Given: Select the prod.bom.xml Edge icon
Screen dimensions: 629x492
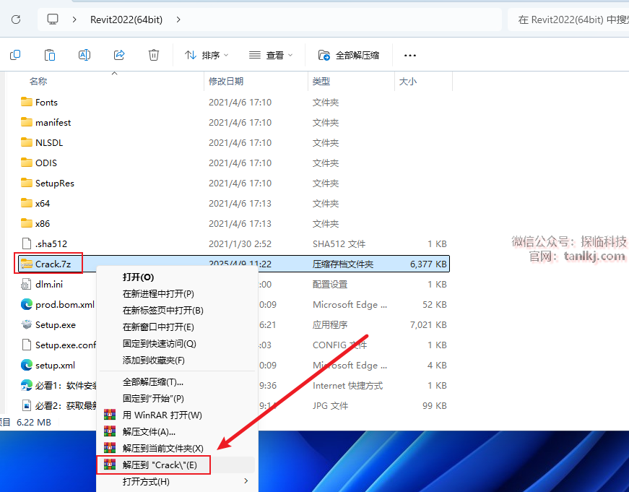Looking at the screenshot, I should coord(27,304).
